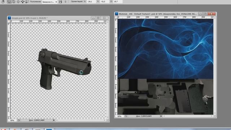The image size is (231, 130).
Task: Minimize the Material__106 texture window
Action: tap(201, 14)
